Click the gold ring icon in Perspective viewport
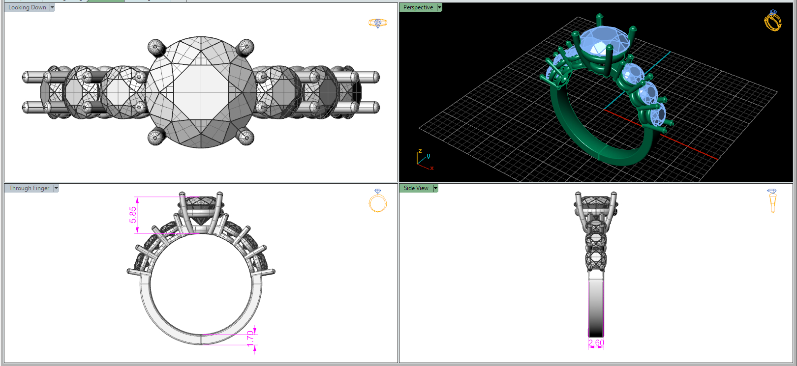Viewport: 797px width, 366px height. coord(773,21)
